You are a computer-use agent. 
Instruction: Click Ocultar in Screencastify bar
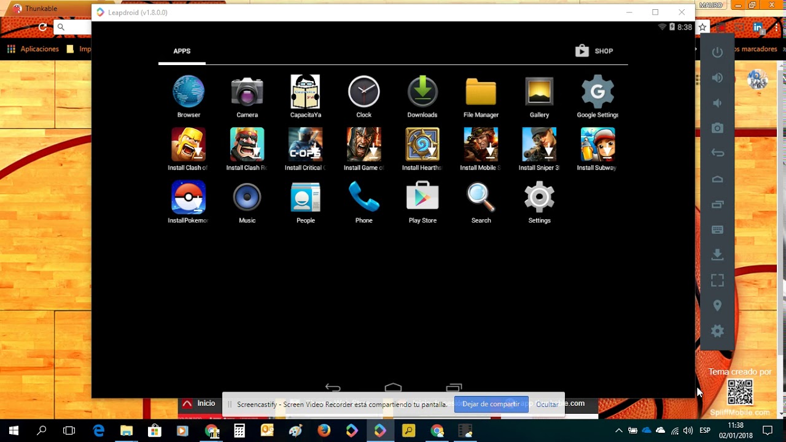click(547, 404)
